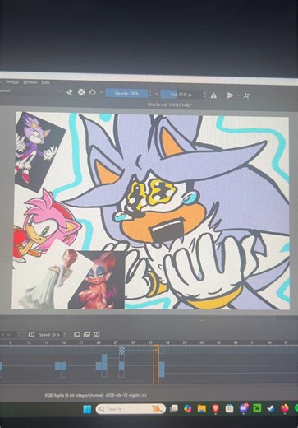Viewport: 298px width, 428px height.
Task: Click Speed stepper arrows
Action: tap(65, 335)
